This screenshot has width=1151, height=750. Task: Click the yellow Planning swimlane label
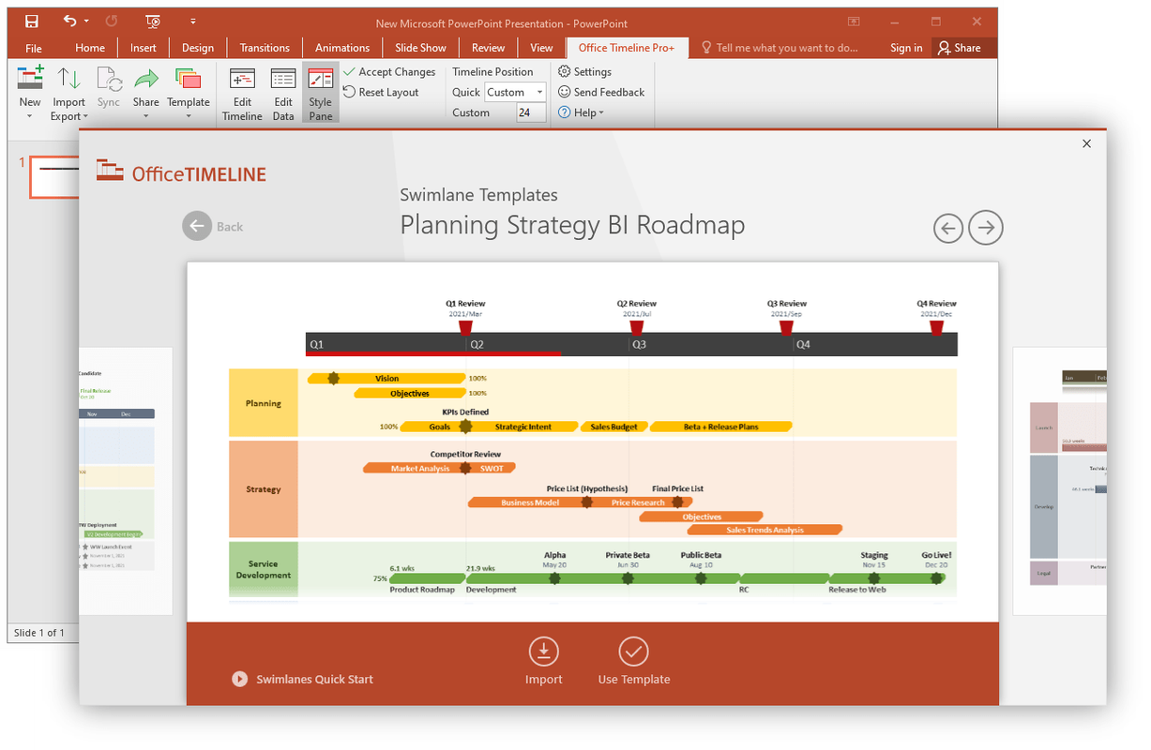point(264,403)
